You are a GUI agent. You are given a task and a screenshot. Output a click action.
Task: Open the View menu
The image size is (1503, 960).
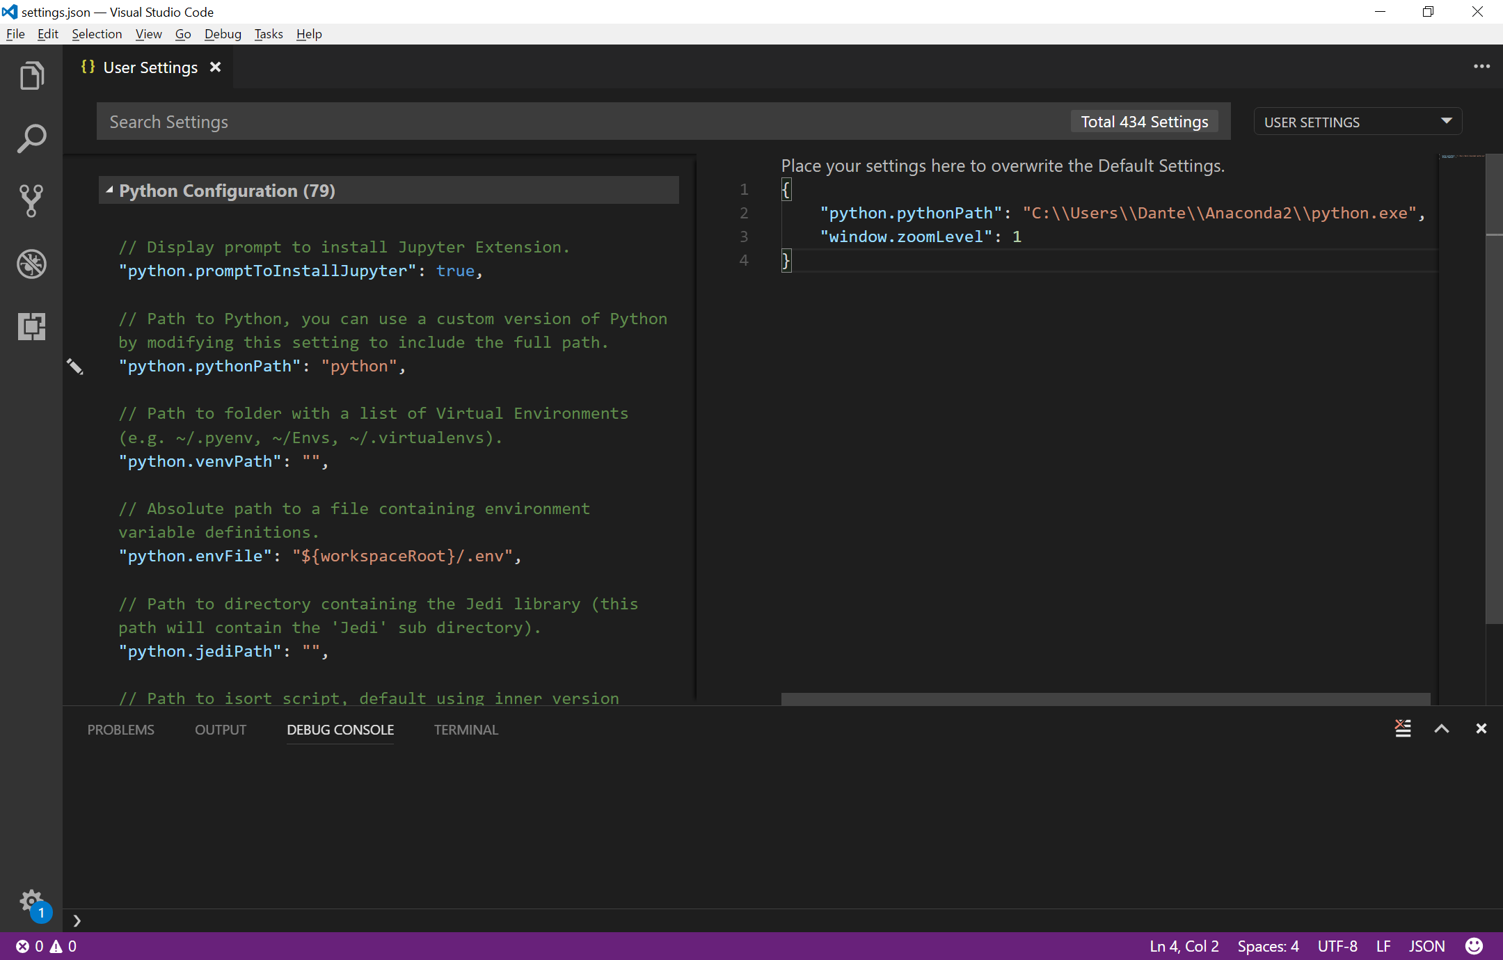[x=148, y=34]
